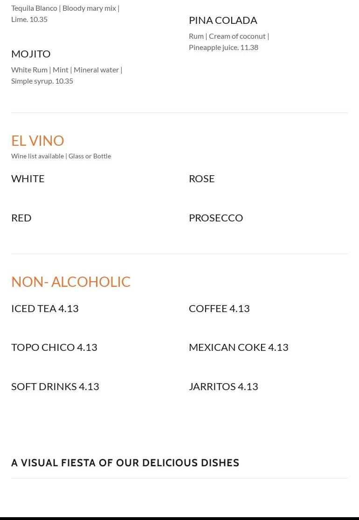
Task: Select ICED TEA 4.13 item
Action: point(45,308)
